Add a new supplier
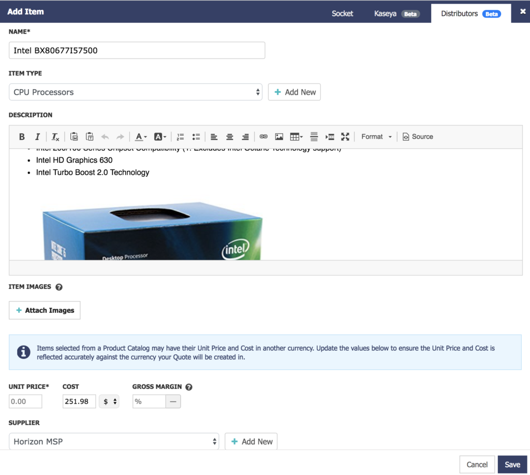530x475 pixels. pyautogui.click(x=251, y=441)
